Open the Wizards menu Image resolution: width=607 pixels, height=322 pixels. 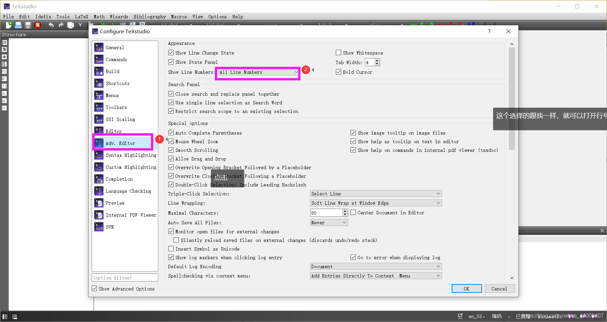119,17
